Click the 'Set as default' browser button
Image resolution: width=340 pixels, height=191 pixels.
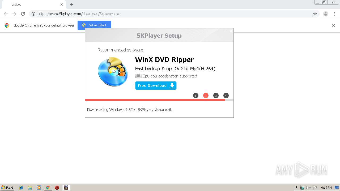point(94,25)
